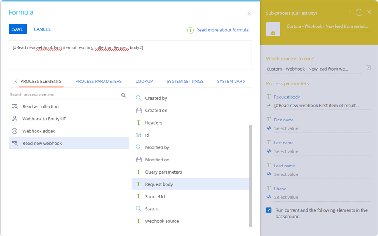Click the parameter list vertical scrollbar

pyautogui.click(x=250, y=175)
